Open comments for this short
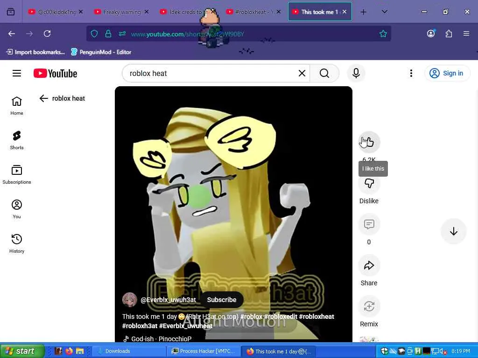Image resolution: width=478 pixels, height=358 pixels. [x=369, y=224]
